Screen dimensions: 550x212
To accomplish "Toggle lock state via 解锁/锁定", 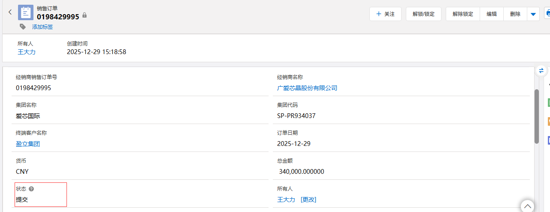I will (x=423, y=14).
